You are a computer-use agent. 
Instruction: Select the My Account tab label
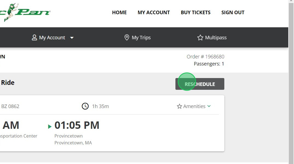click(52, 37)
